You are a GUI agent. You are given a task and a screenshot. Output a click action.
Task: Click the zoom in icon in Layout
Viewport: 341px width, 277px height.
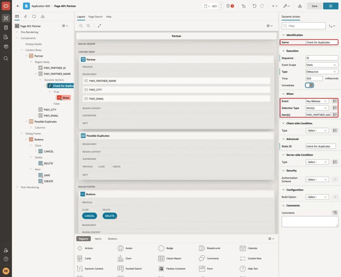[x=88, y=26]
